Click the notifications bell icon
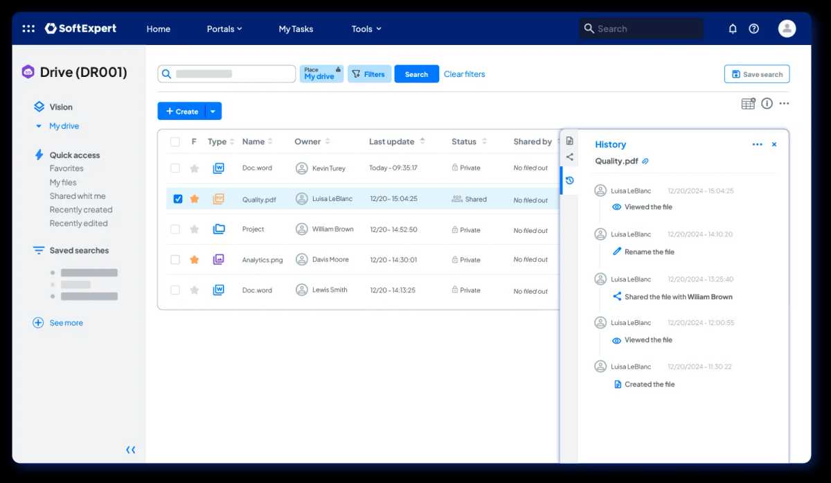The height and width of the screenshot is (483, 831). (x=733, y=28)
